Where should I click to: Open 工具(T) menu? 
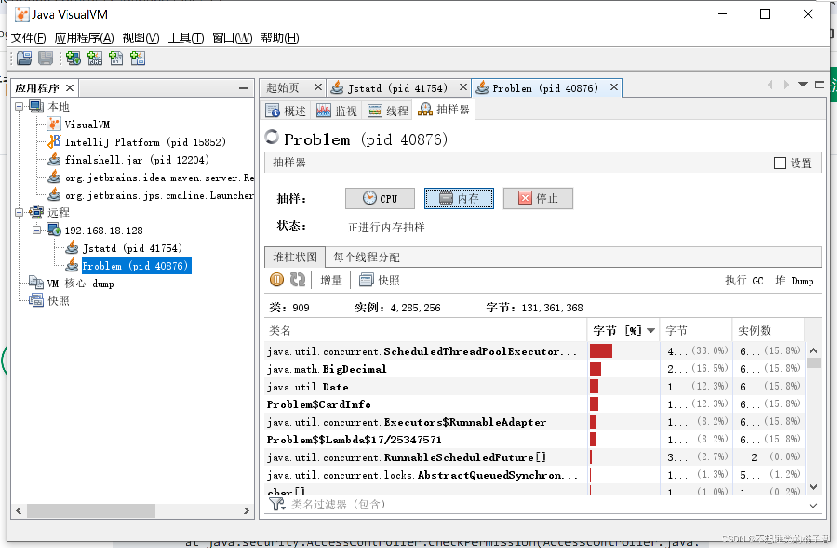click(x=186, y=38)
